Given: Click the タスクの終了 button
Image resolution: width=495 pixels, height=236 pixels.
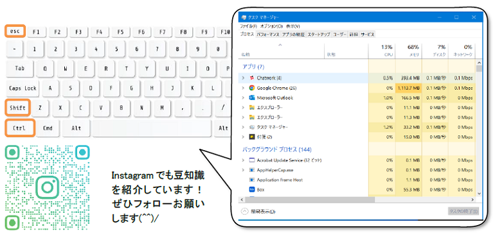Looking at the screenshot, I should click(x=464, y=211).
